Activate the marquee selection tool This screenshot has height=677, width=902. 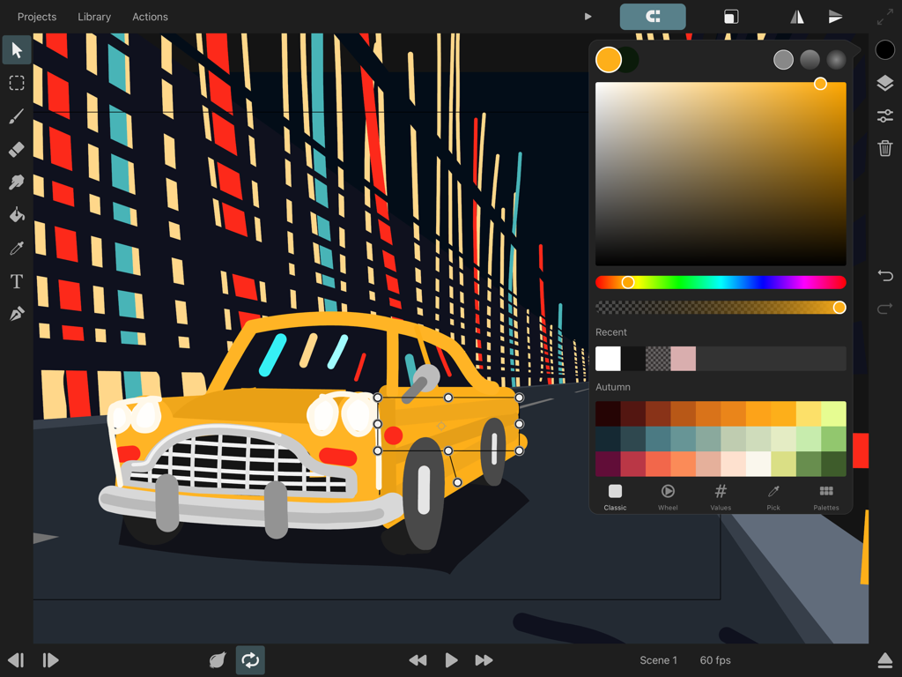pyautogui.click(x=16, y=83)
